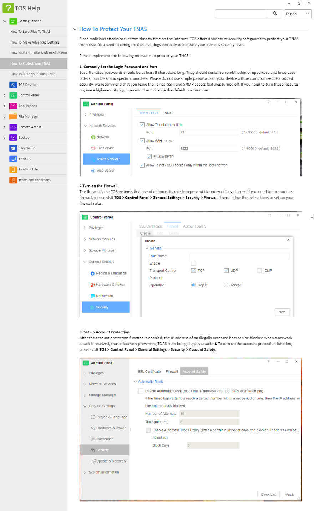Collapse the General section in Create dialog
Screen dimensions: 314x511
point(147,248)
